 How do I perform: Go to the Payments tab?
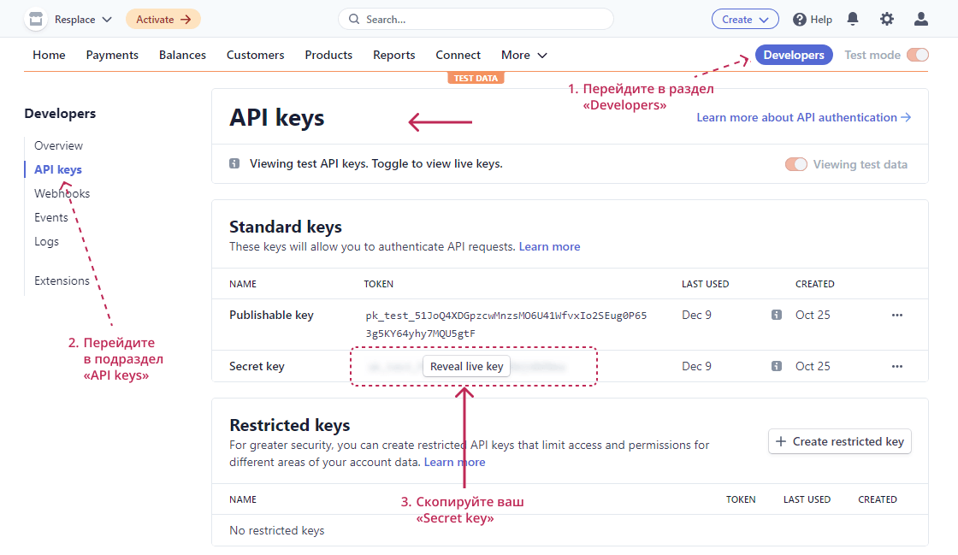pos(112,55)
